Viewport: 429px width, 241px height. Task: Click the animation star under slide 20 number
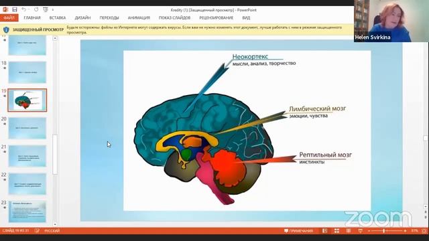pos(5,124)
